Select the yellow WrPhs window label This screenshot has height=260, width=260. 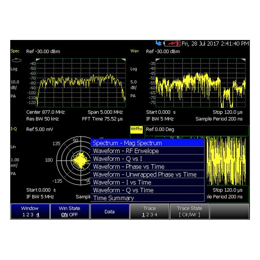coord(136,129)
